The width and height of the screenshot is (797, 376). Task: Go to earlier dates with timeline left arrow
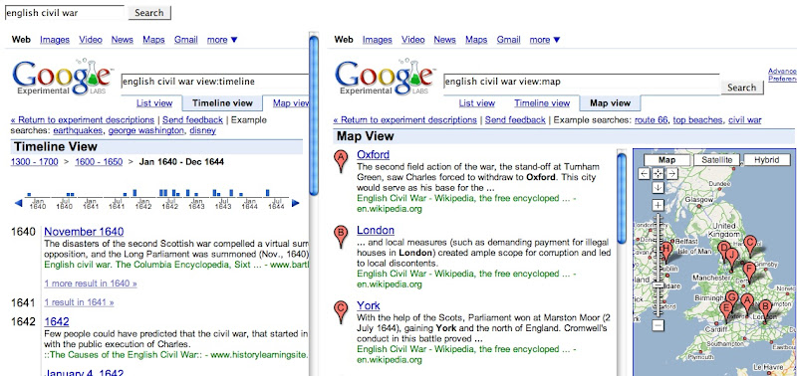tap(19, 203)
